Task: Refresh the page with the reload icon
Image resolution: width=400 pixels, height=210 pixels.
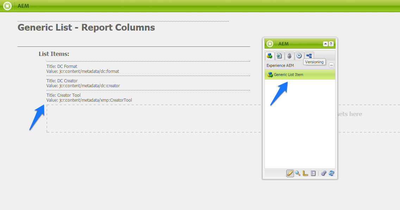Action: (331, 173)
